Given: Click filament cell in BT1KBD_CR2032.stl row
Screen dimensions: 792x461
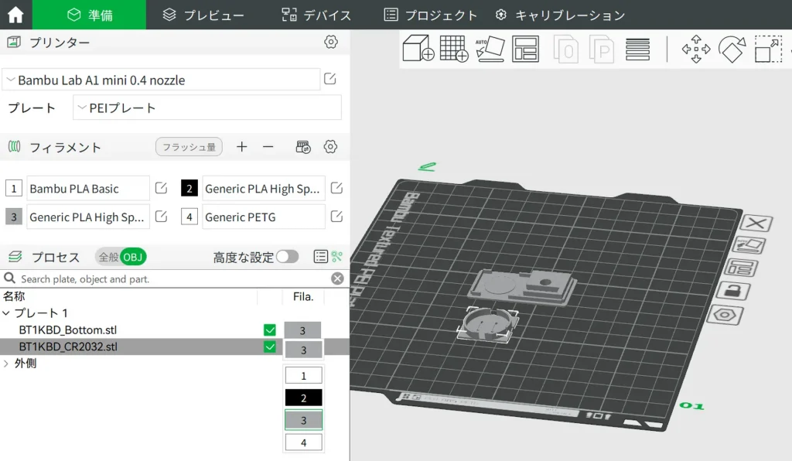Looking at the screenshot, I should 303,350.
